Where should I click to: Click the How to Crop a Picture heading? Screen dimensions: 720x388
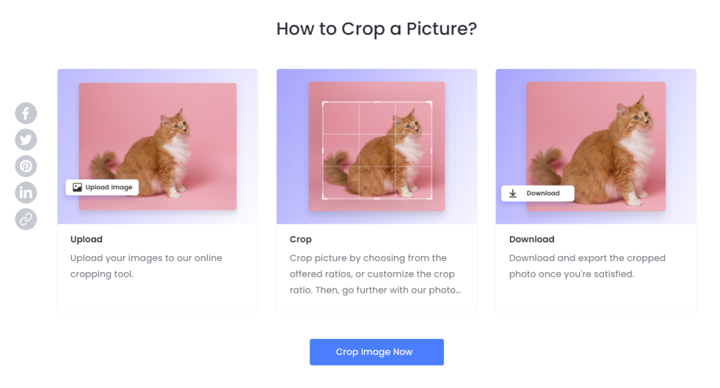pyautogui.click(x=376, y=29)
